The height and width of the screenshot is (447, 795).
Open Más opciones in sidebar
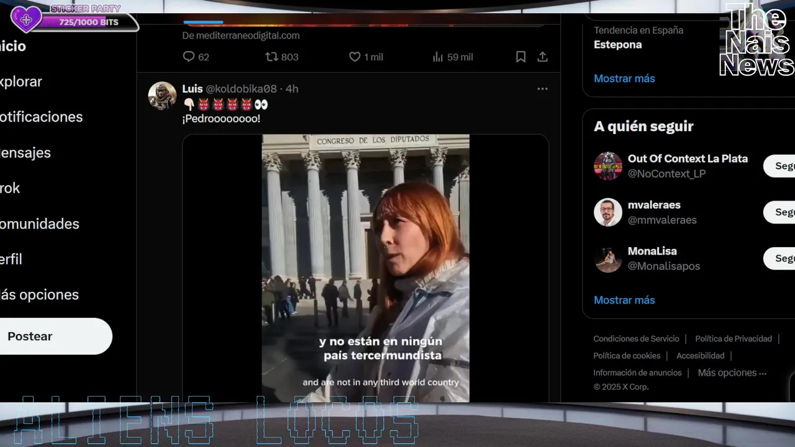[39, 294]
